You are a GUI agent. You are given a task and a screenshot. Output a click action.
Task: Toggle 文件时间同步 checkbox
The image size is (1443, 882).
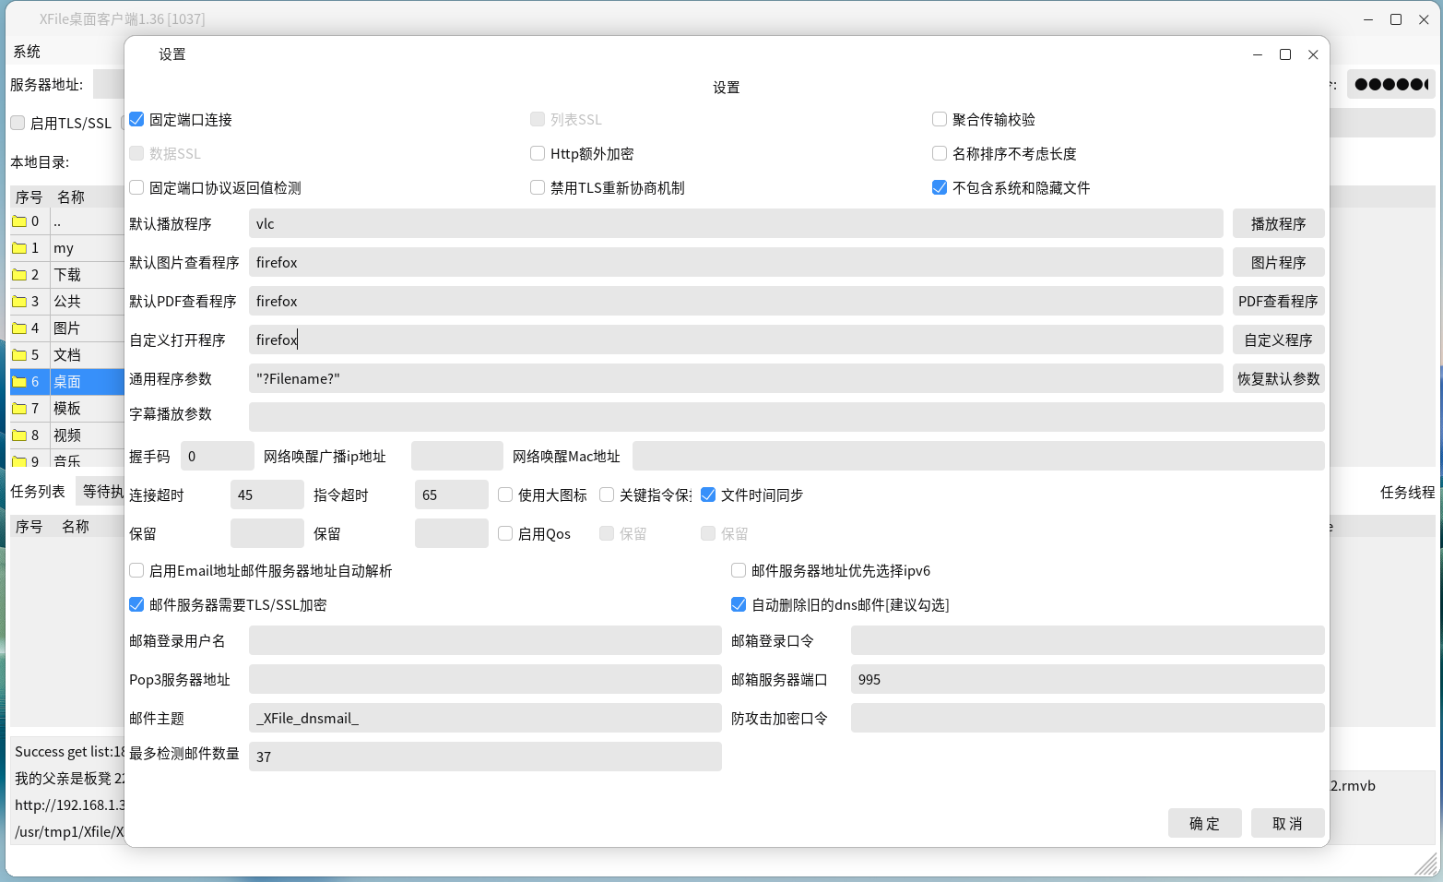pos(708,495)
